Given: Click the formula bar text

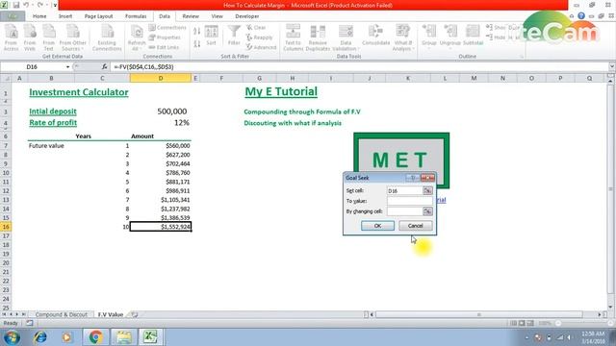Looking at the screenshot, I should (143, 67).
